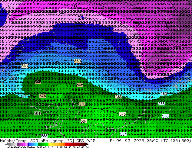Click the '06:00 UTC' time text
This screenshot has width=192, height=148.
tap(158, 141)
